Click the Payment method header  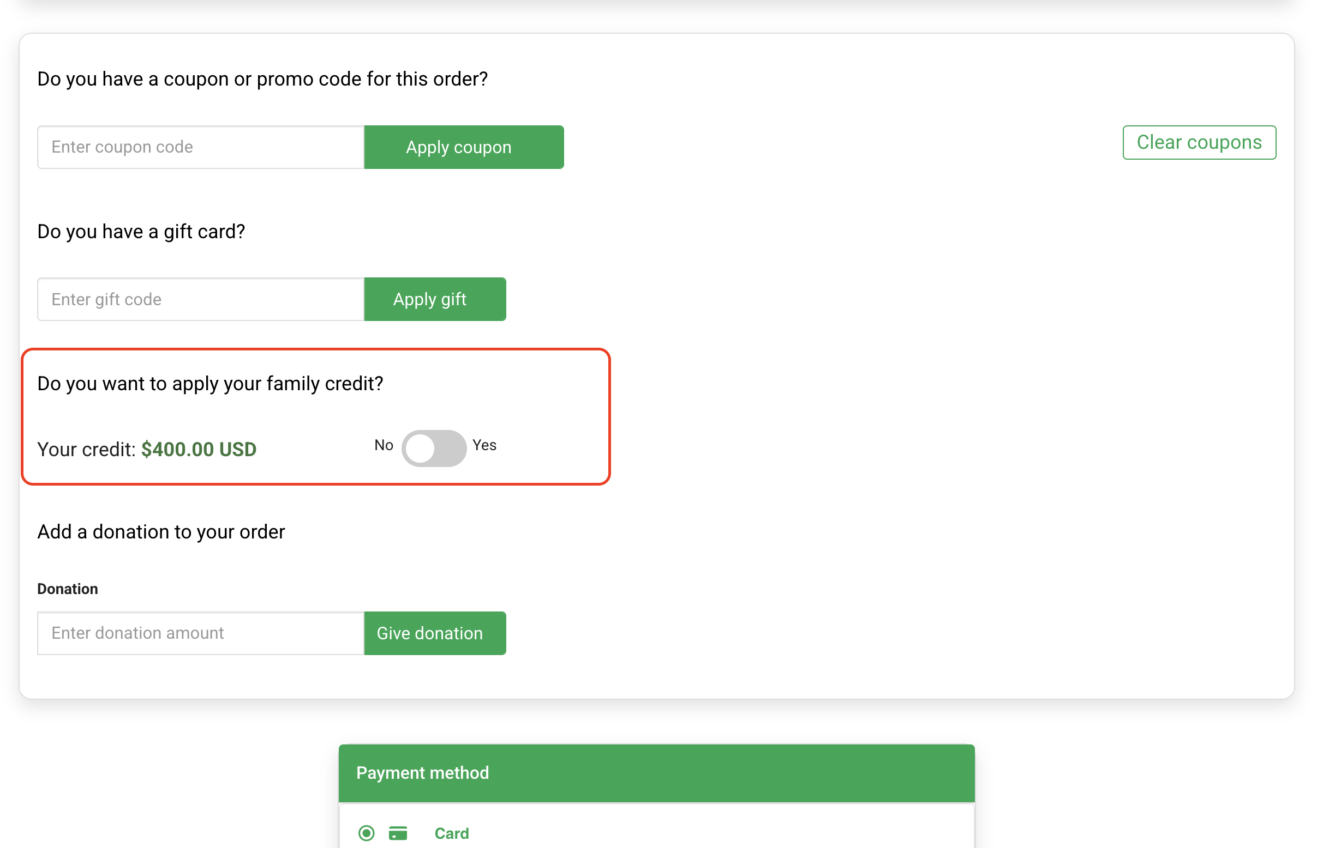click(x=422, y=773)
